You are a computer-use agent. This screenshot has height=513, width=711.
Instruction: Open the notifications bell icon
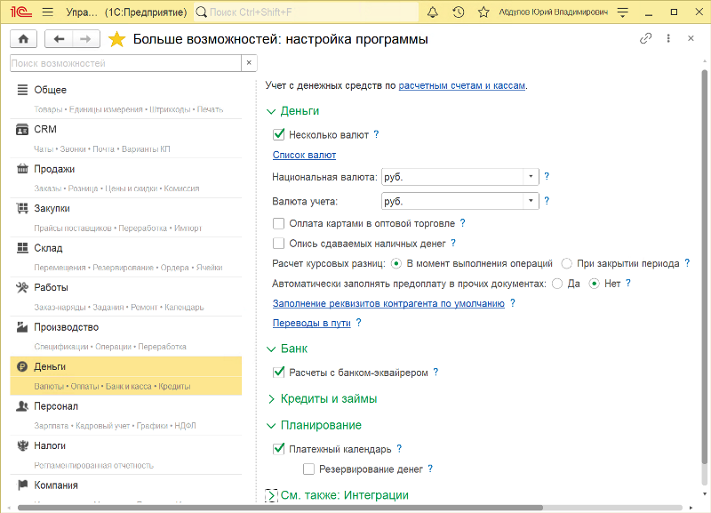[433, 12]
